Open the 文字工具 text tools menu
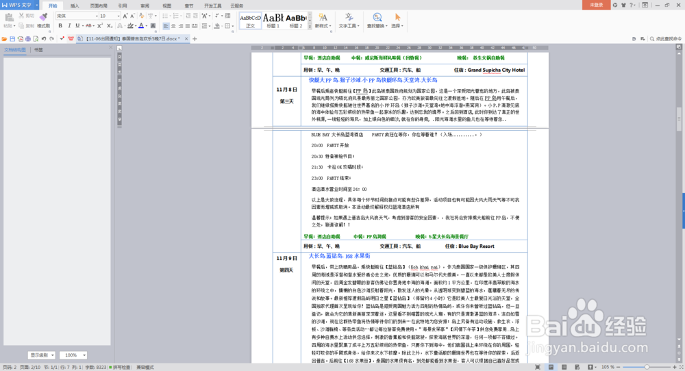Screen dimensions: 685x371 tap(349, 21)
